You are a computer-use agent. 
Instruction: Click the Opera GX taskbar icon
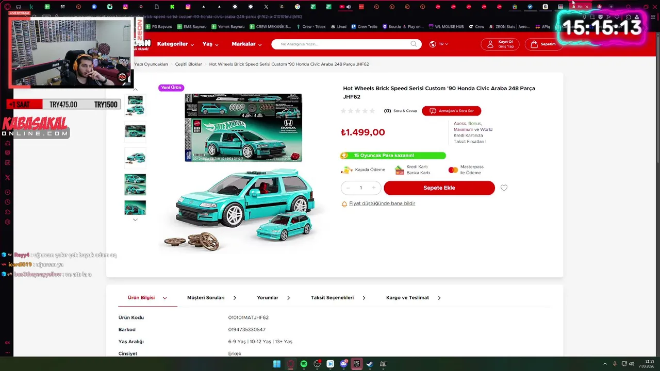pyautogui.click(x=290, y=364)
